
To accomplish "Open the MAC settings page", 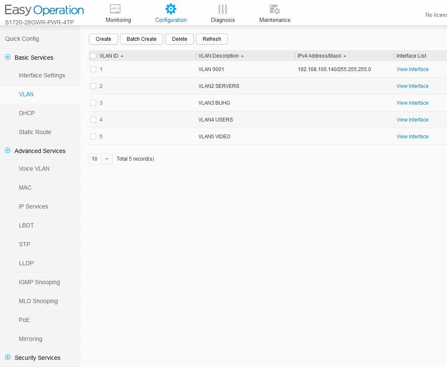I will click(25, 187).
